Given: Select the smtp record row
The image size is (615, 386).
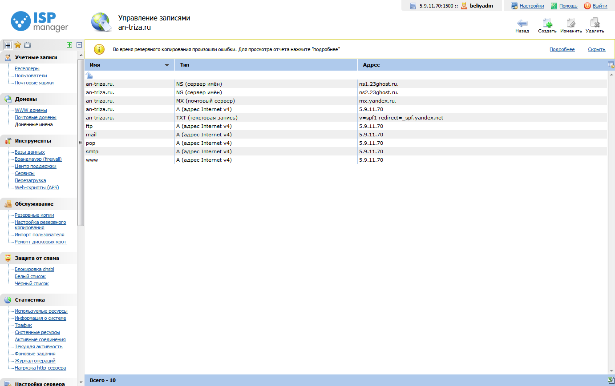Looking at the screenshot, I should [x=346, y=151].
